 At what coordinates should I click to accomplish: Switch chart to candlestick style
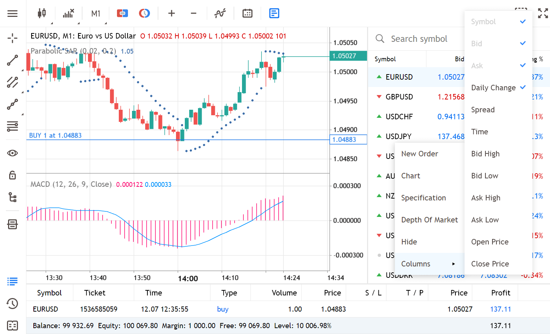[41, 13]
